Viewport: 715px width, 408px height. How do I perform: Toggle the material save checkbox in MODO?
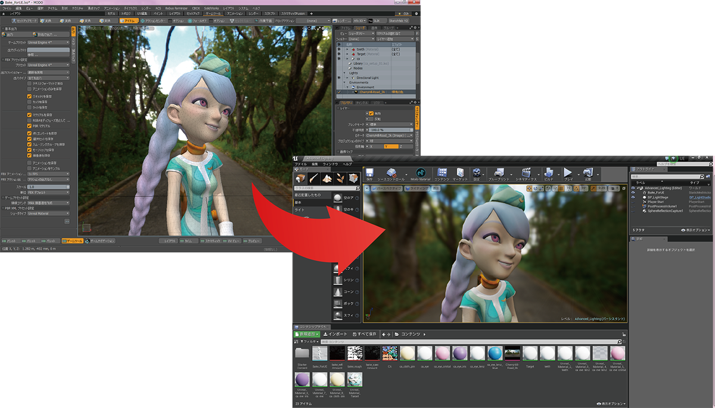pos(30,114)
